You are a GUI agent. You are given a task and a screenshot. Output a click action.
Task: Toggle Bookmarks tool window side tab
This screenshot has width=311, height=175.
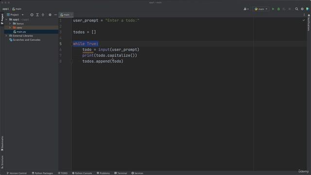pos(2,143)
